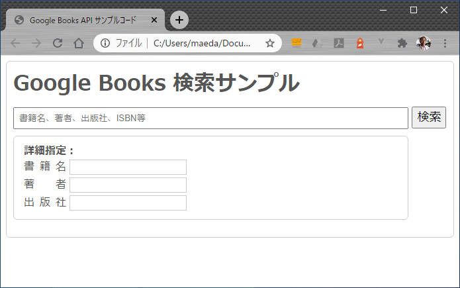
Task: Open the grey V extension icon
Action: click(381, 42)
